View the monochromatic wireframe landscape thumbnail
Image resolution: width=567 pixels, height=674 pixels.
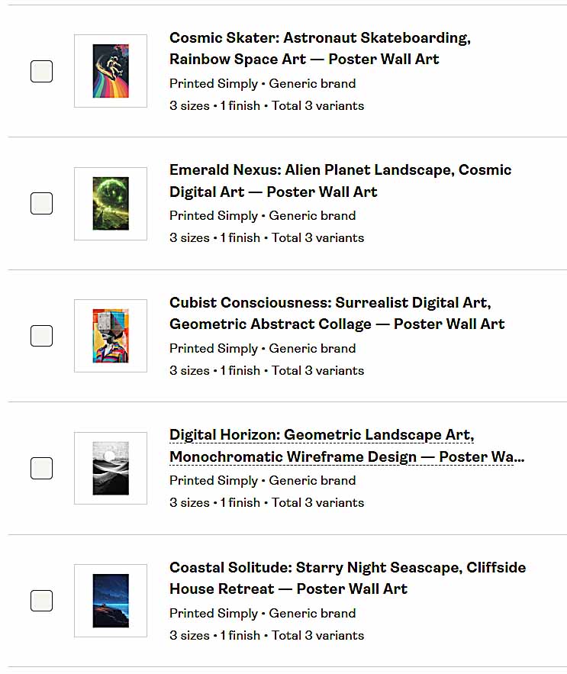(110, 468)
